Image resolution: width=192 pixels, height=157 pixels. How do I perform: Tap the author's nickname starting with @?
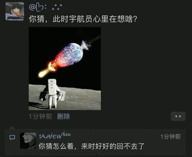(x=46, y=7)
